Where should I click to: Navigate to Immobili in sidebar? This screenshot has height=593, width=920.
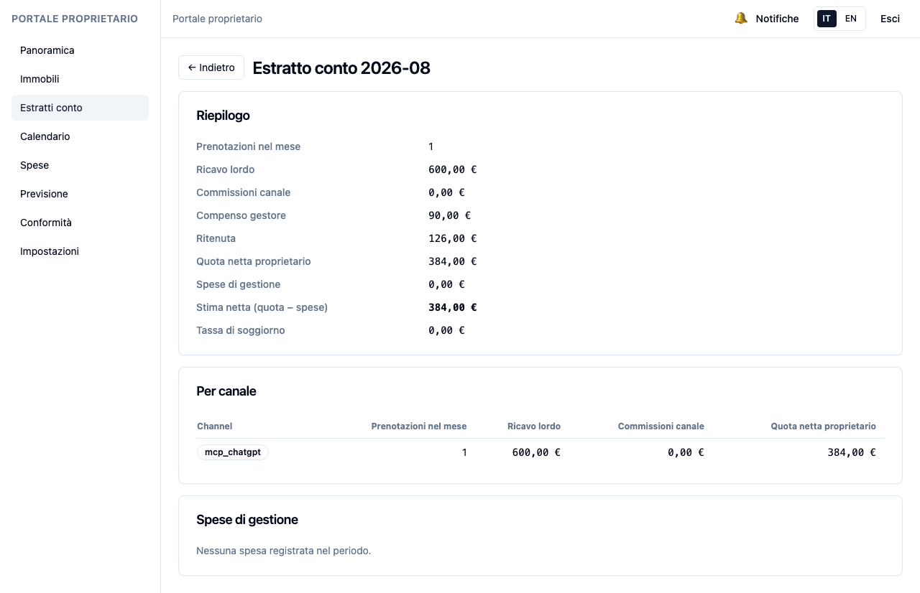pos(80,79)
